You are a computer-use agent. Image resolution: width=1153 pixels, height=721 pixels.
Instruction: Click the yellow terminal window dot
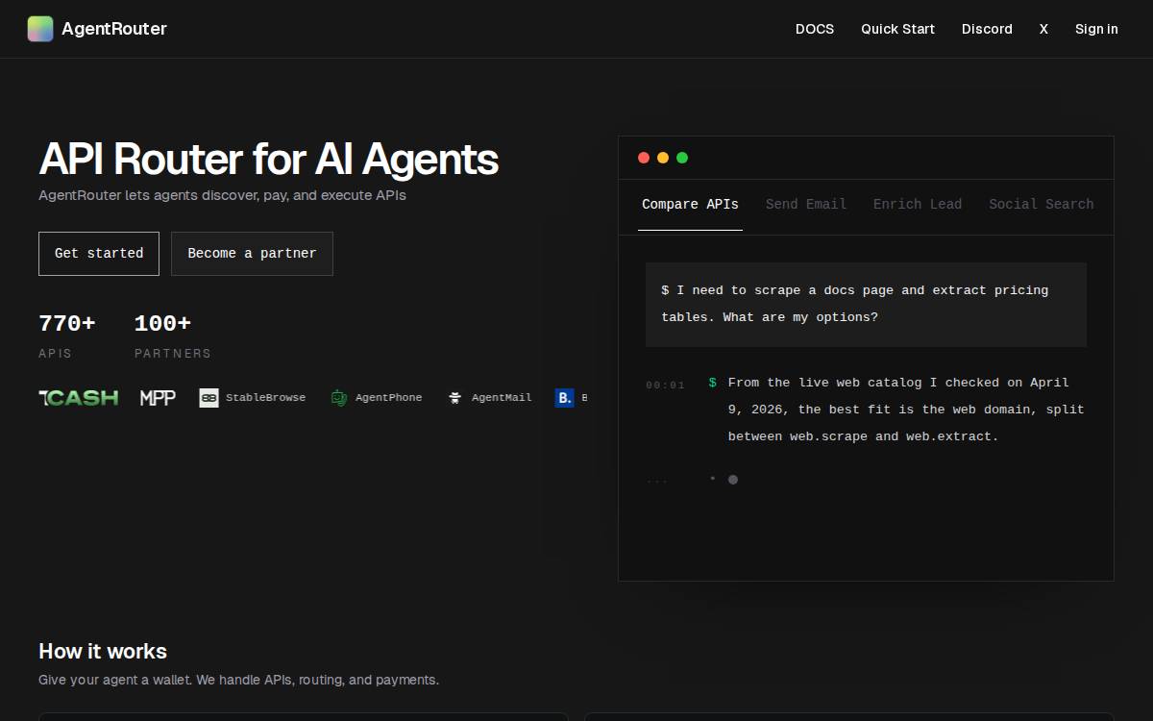pos(663,158)
